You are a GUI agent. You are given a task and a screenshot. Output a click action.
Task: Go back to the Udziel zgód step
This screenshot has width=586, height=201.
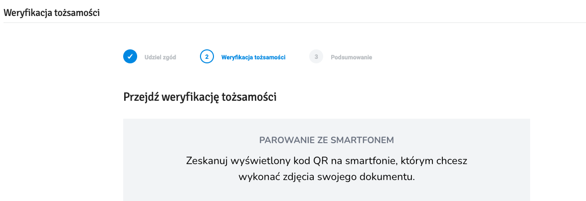[160, 57]
